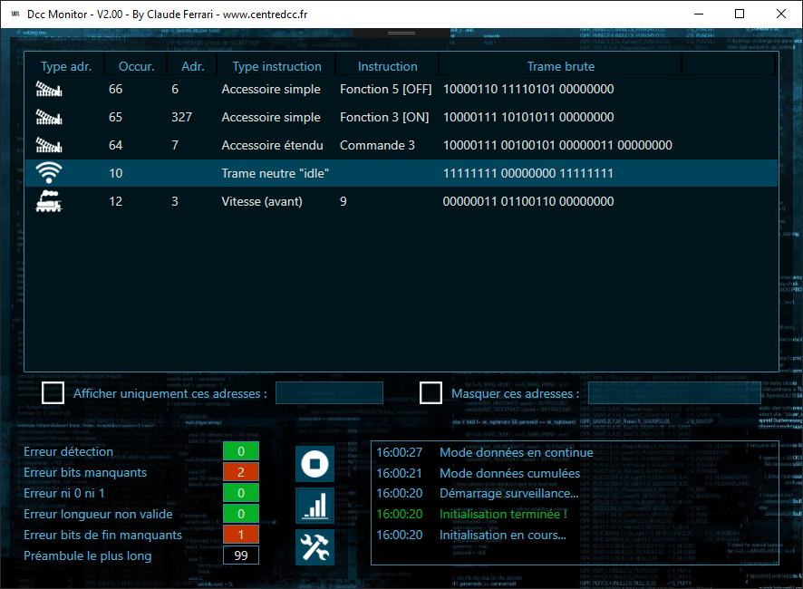Click the 'Erreur bits de fin manquants' counter showing 1
803x589 pixels.
241,535
